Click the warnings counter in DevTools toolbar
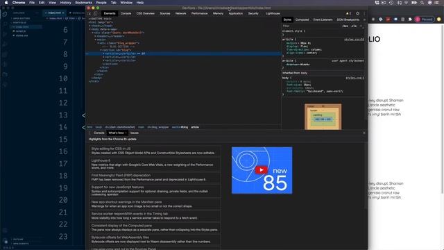 [348, 13]
